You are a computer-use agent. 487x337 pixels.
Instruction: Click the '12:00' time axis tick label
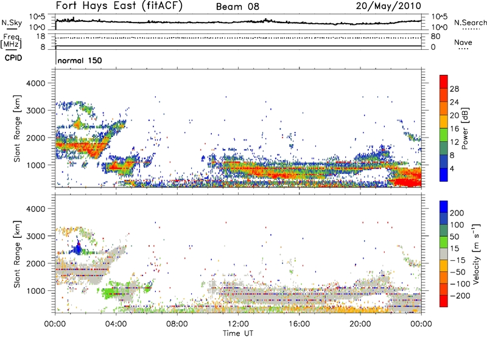click(238, 324)
